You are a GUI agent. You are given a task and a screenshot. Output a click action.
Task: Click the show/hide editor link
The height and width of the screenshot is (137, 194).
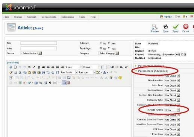pos(13,62)
